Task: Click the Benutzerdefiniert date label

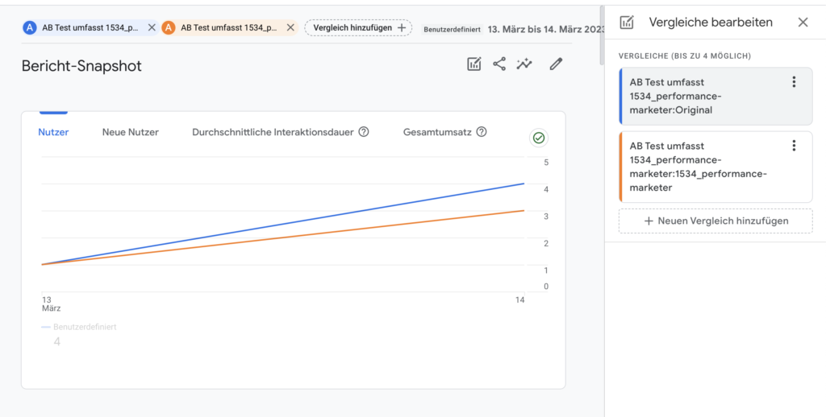Action: pyautogui.click(x=452, y=30)
